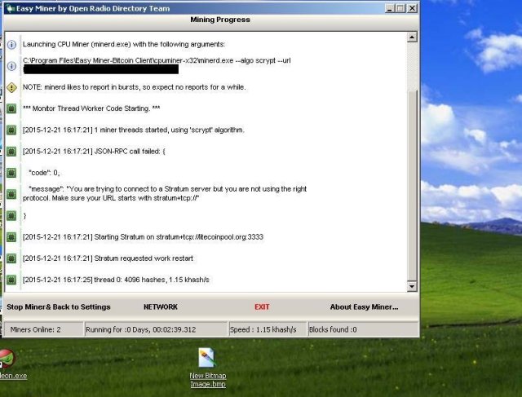
Task: Click green chip icon beside 'Monitor Thread Worker' line
Action: pyautogui.click(x=11, y=108)
